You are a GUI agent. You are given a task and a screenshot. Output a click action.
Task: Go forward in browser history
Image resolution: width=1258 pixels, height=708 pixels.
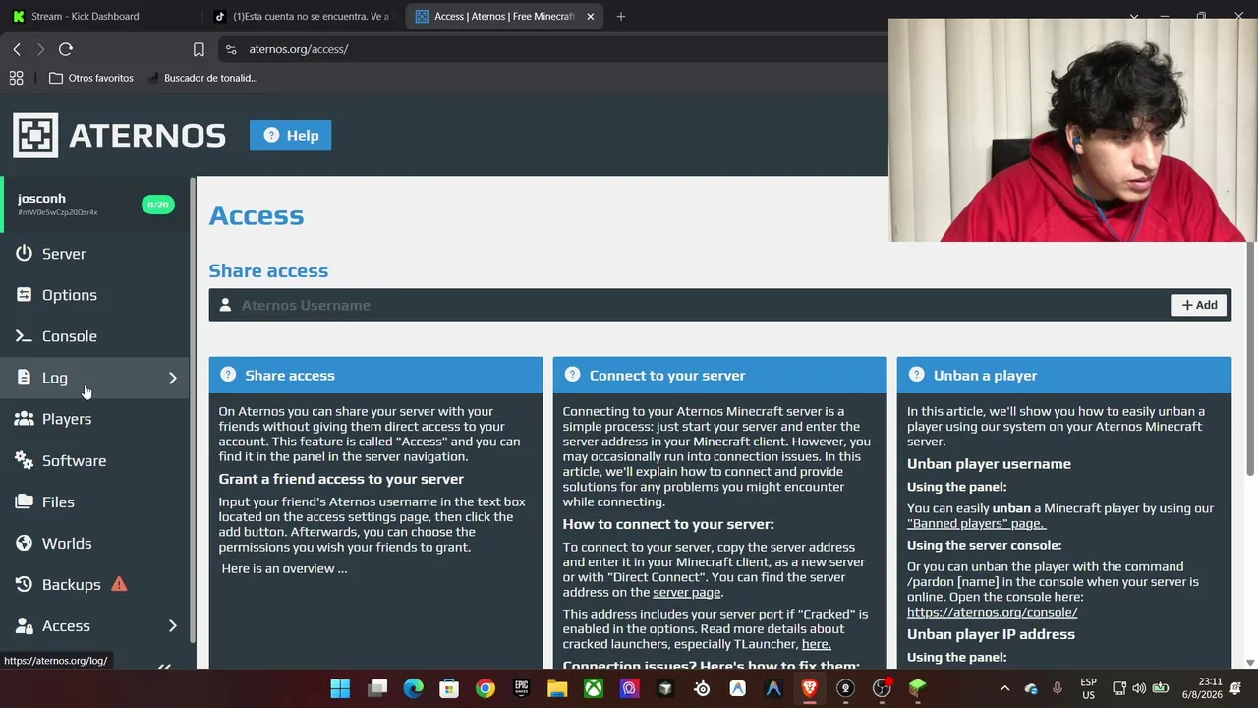40,49
